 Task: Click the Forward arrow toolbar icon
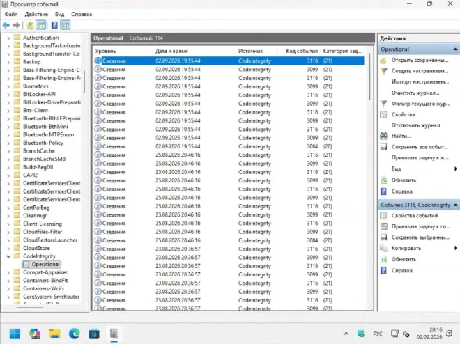pyautogui.click(x=17, y=25)
